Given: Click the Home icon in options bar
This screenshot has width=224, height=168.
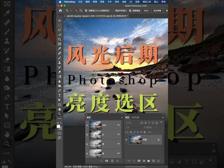Looking at the screenshot, I should [x=61, y=10].
